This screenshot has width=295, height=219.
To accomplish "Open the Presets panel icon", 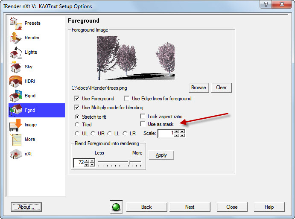I will click(16, 23).
